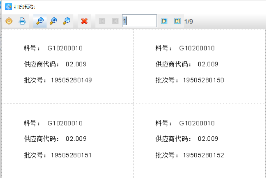Click batch number 19505280149 on the label
This screenshot has height=178, width=266.
[71, 80]
